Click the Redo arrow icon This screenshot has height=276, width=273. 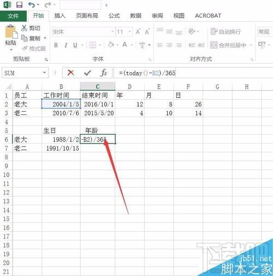tap(48, 5)
